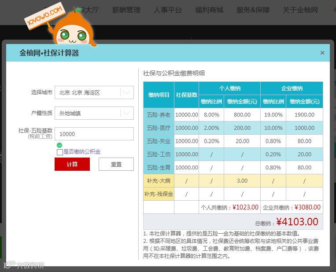Enable 是否缴纳公积金 checkbox
The width and height of the screenshot is (336, 272).
click(x=60, y=152)
